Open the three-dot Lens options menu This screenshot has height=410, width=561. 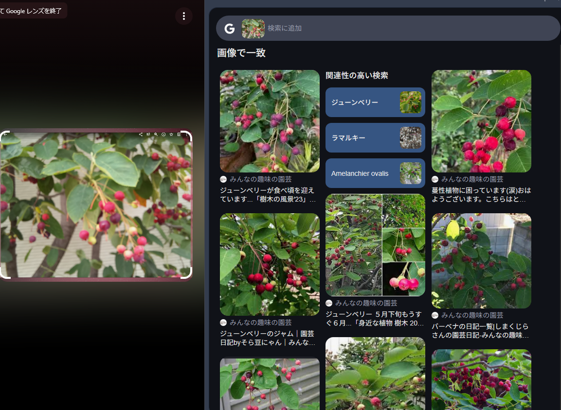184,16
